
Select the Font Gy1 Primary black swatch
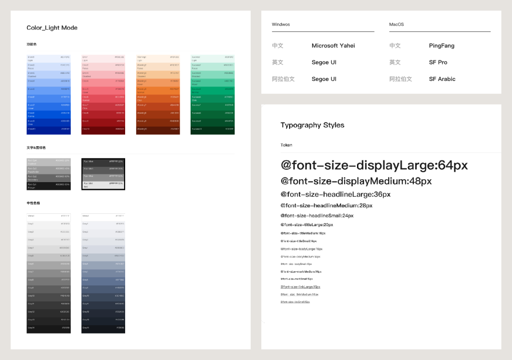[x=49, y=186]
